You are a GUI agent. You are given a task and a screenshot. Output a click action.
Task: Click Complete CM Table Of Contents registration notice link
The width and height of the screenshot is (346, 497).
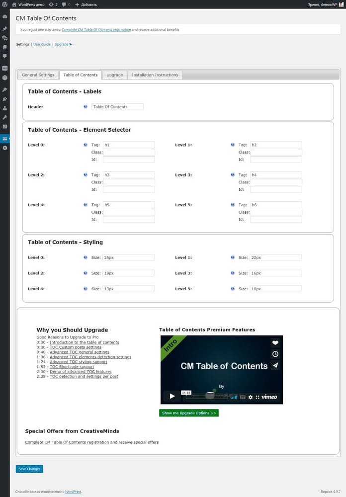[x=96, y=30]
